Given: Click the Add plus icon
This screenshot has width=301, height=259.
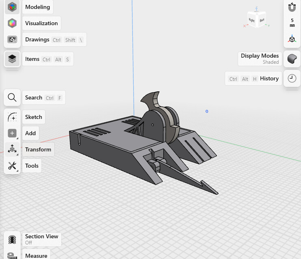Looking at the screenshot, I should [12, 133].
